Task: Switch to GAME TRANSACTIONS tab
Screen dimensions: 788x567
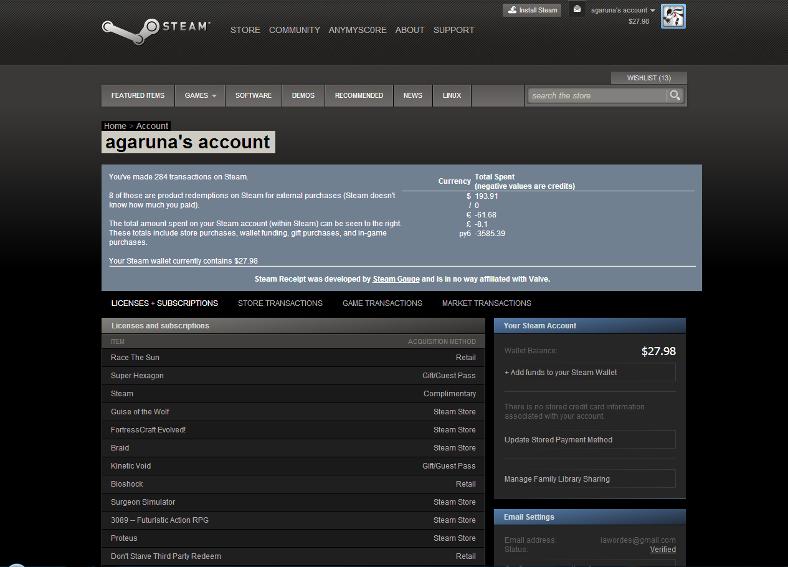Action: (x=382, y=303)
